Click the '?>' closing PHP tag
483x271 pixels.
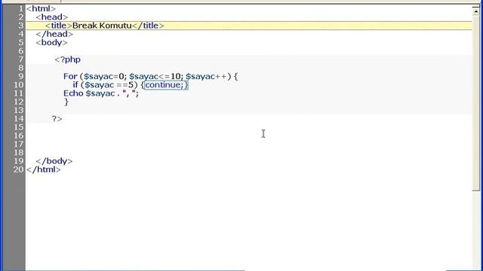(x=57, y=119)
